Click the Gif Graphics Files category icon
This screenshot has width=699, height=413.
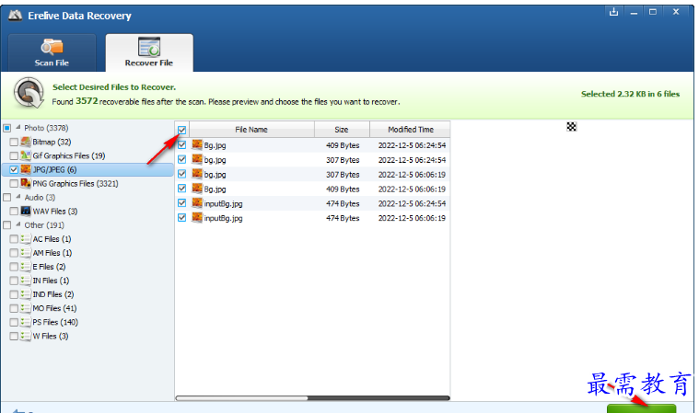(x=26, y=155)
